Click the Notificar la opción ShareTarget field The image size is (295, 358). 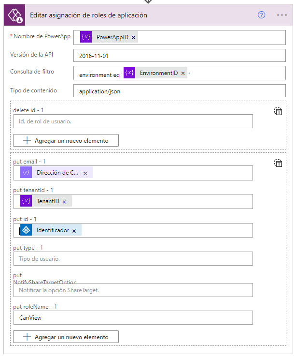click(x=133, y=290)
